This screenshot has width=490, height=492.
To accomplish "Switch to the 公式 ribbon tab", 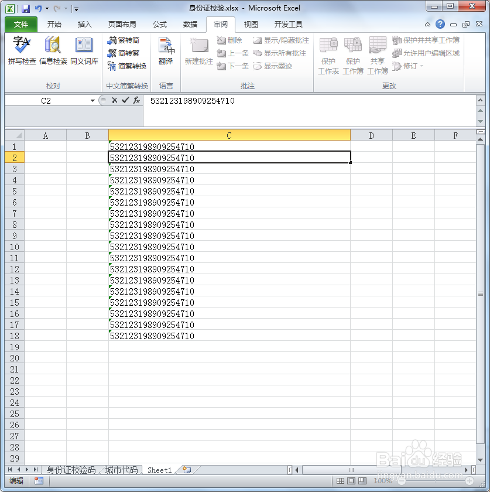I will (160, 25).
